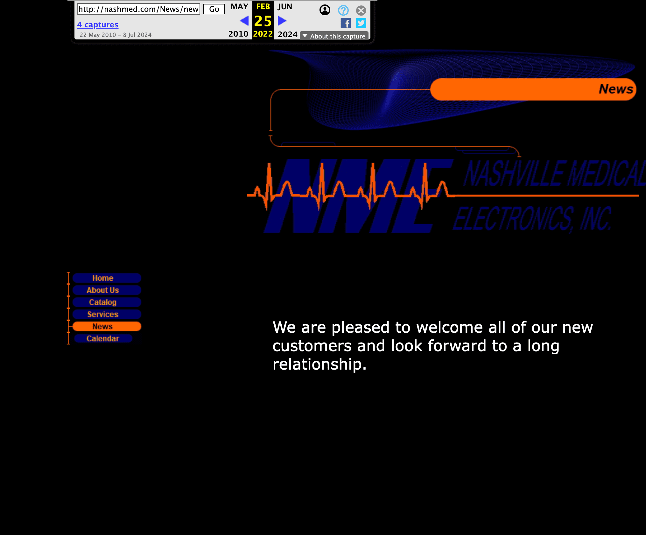
Task: Select the MAY capture month
Action: 239,7
